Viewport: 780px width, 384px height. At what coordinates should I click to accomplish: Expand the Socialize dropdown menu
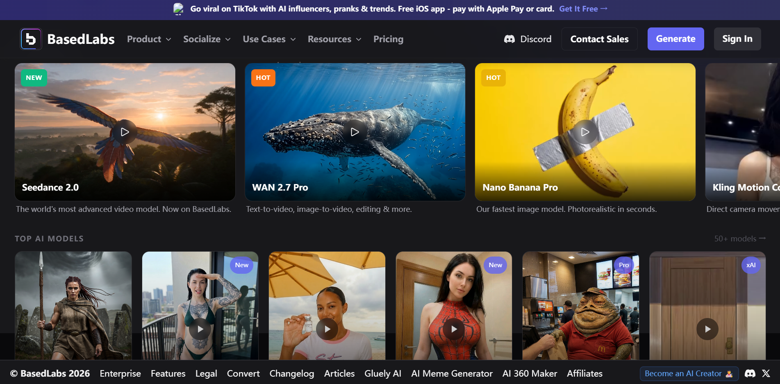[207, 39]
